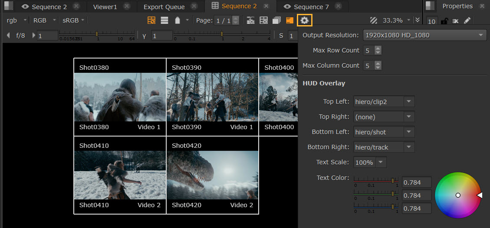Open the contact sheet settings gear
The height and width of the screenshot is (228, 490).
point(304,20)
